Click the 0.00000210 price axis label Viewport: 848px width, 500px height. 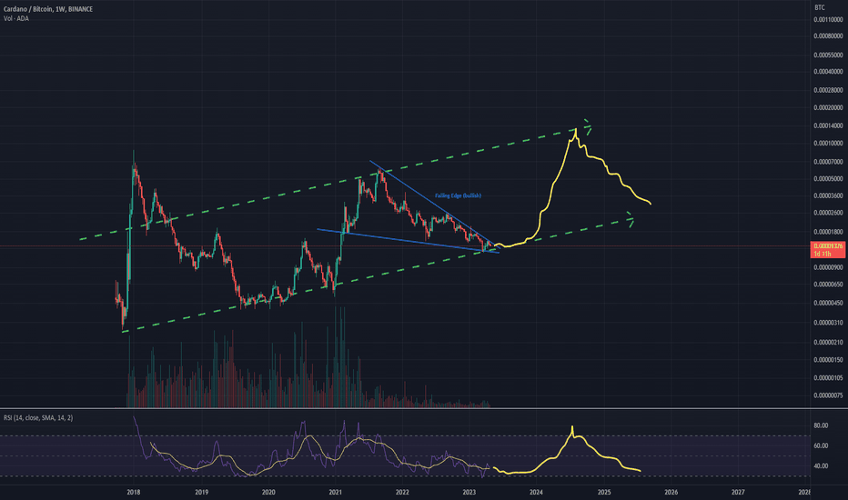click(828, 342)
